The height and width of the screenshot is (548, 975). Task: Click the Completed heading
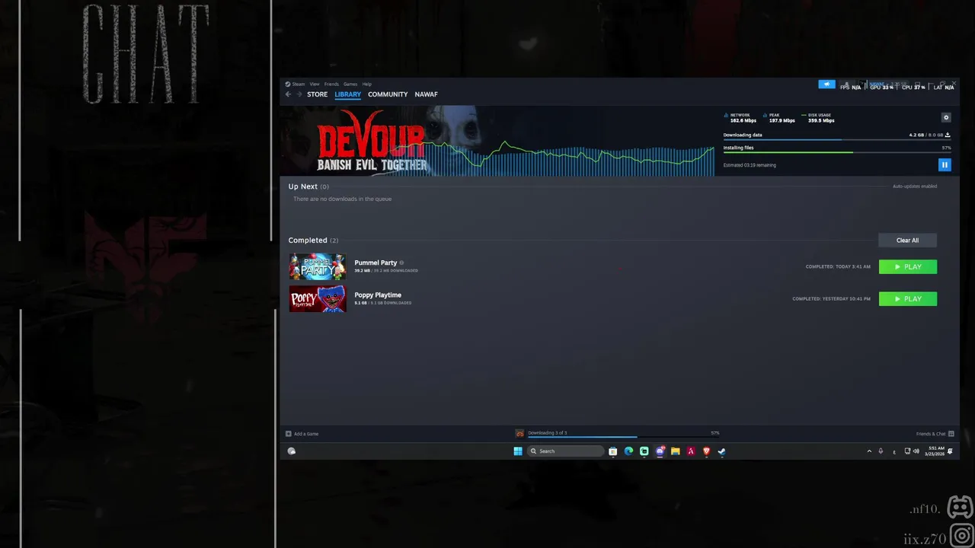(x=308, y=241)
